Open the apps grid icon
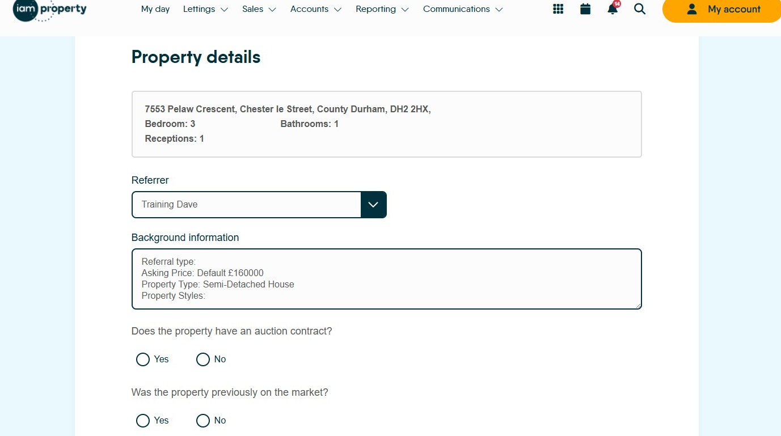Screen dimensions: 781x436 (x=558, y=9)
